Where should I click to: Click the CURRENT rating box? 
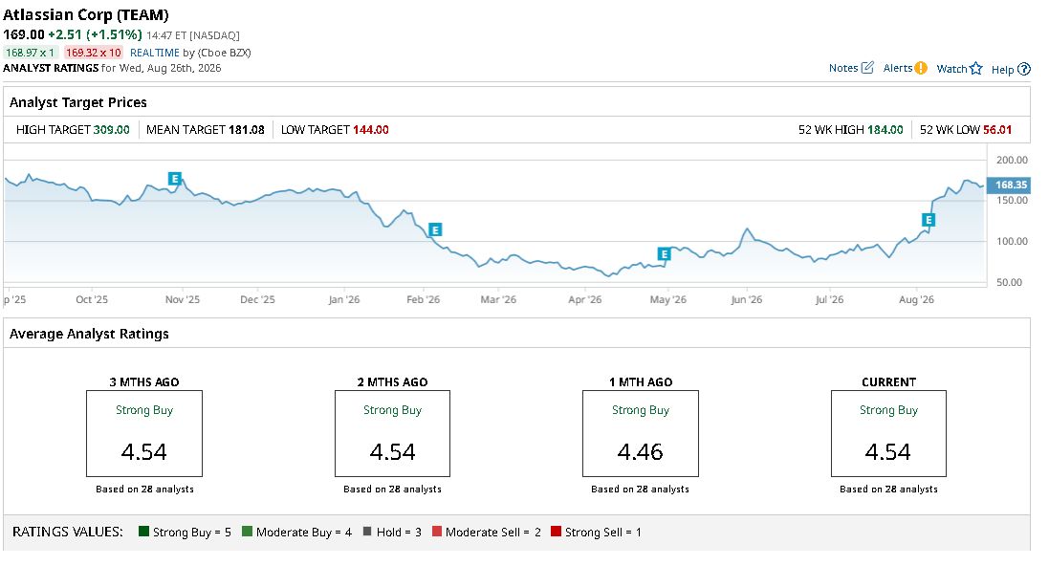coord(888,433)
